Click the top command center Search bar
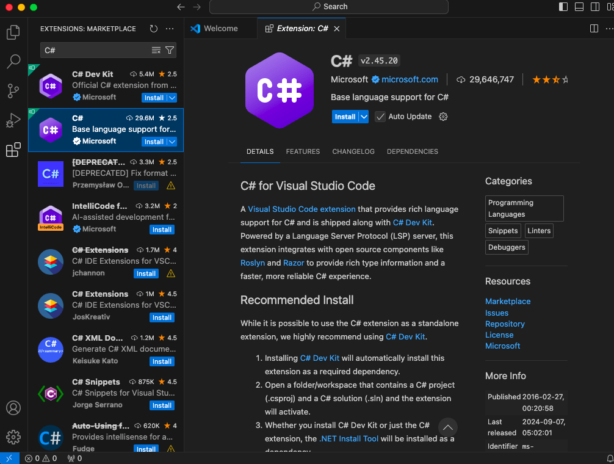 [329, 7]
